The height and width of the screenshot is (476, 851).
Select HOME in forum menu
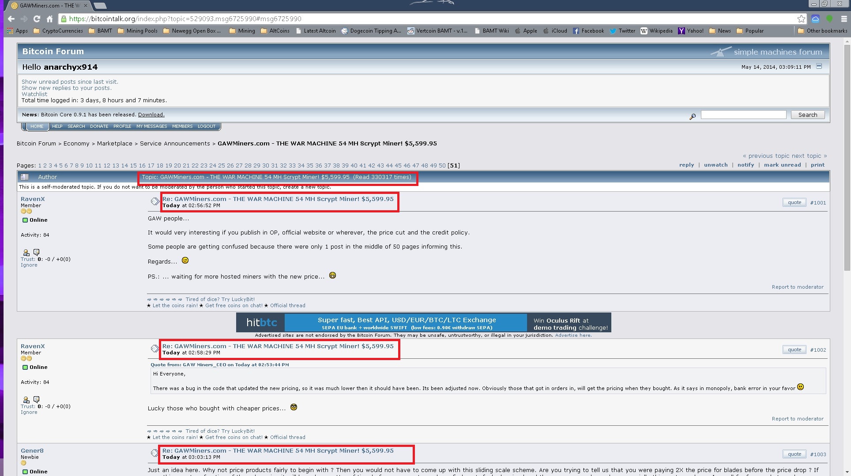[x=37, y=126]
